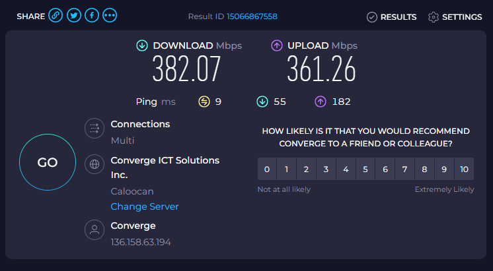Click the upload ping value 182

click(341, 102)
